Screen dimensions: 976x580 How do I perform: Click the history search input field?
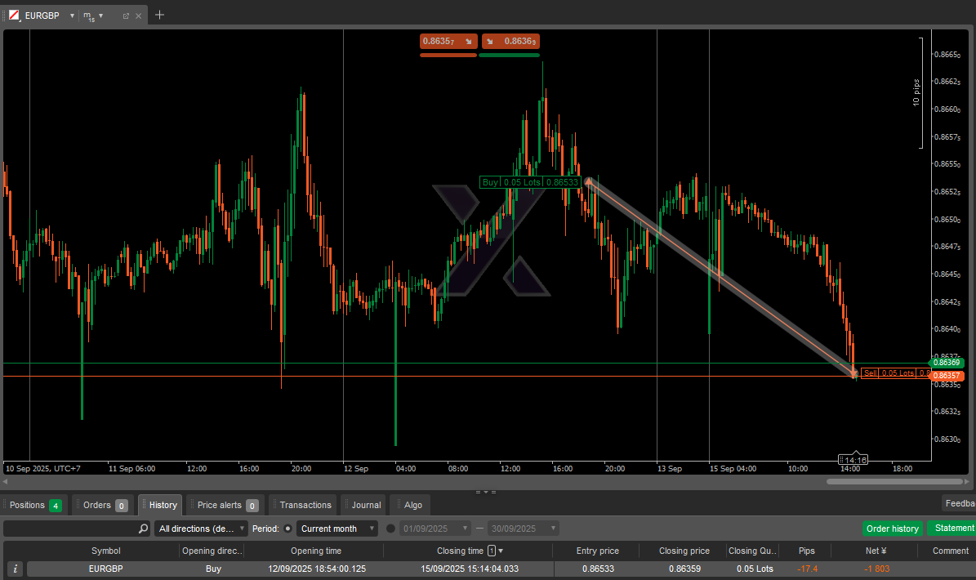[69, 529]
